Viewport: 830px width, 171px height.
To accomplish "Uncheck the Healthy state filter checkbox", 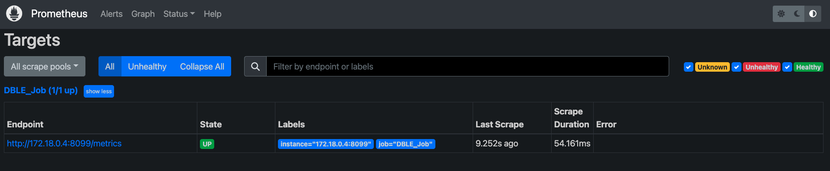I will (787, 67).
